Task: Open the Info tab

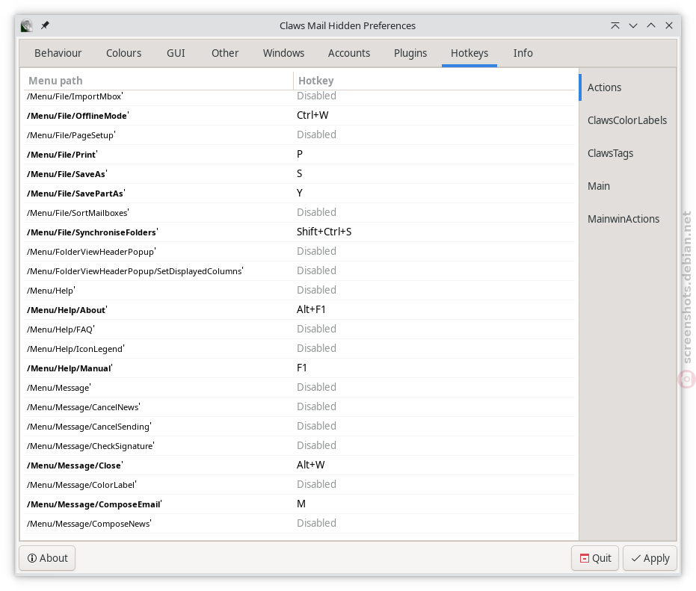Action: (x=523, y=53)
